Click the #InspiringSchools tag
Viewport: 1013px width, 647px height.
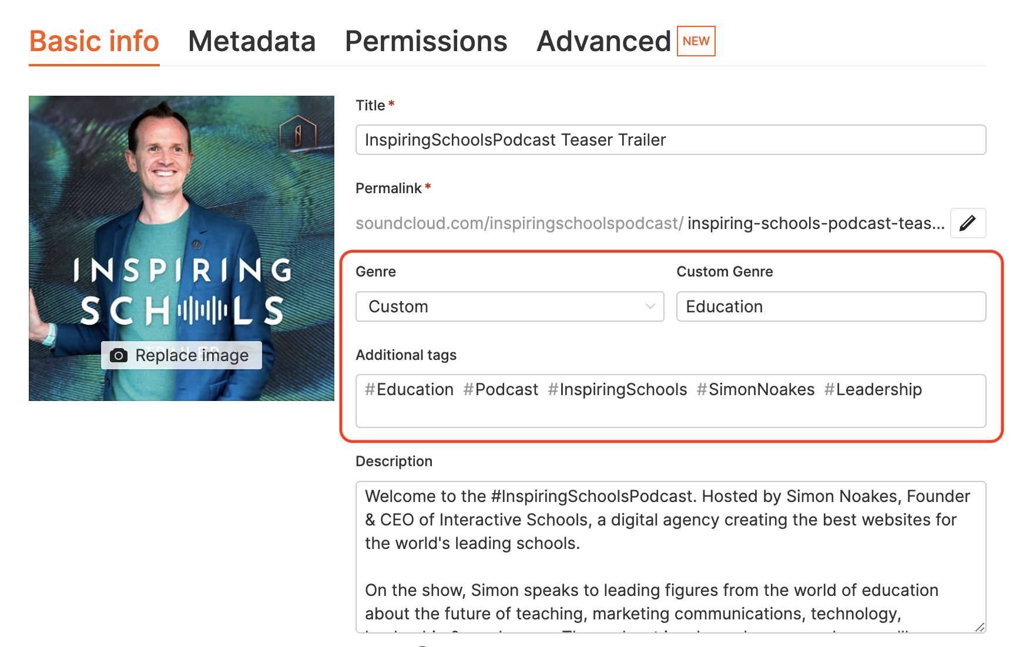coord(617,390)
